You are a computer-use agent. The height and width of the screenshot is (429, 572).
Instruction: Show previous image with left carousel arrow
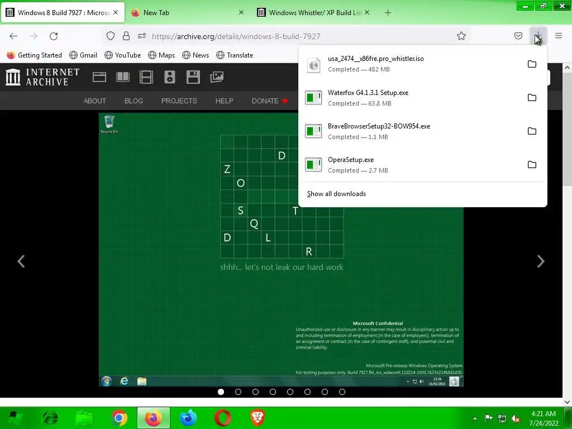point(21,261)
